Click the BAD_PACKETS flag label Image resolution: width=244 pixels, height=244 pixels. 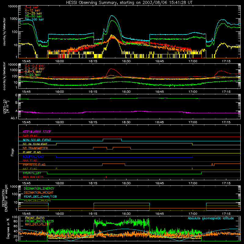(x=33, y=177)
